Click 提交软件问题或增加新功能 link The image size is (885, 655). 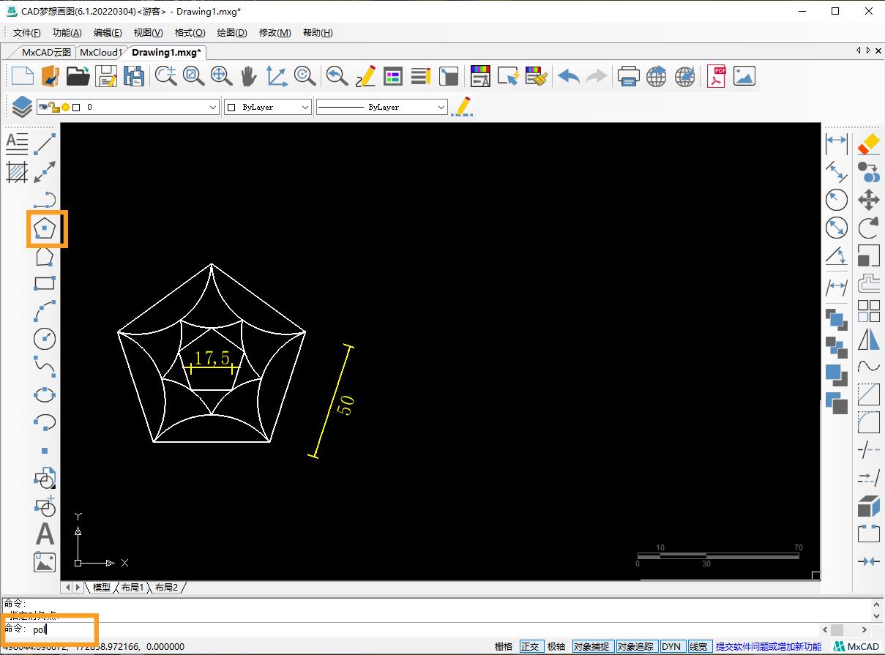(768, 646)
